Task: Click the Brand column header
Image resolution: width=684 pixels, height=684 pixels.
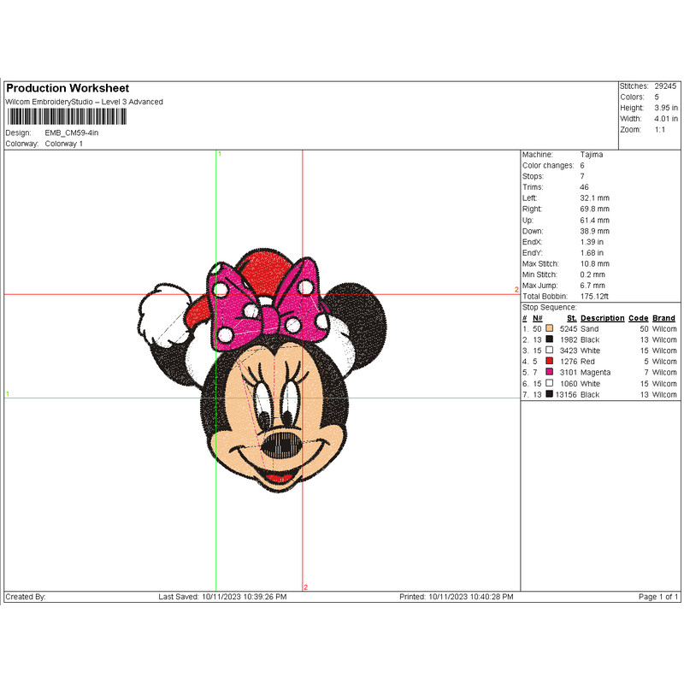Action: 663,318
